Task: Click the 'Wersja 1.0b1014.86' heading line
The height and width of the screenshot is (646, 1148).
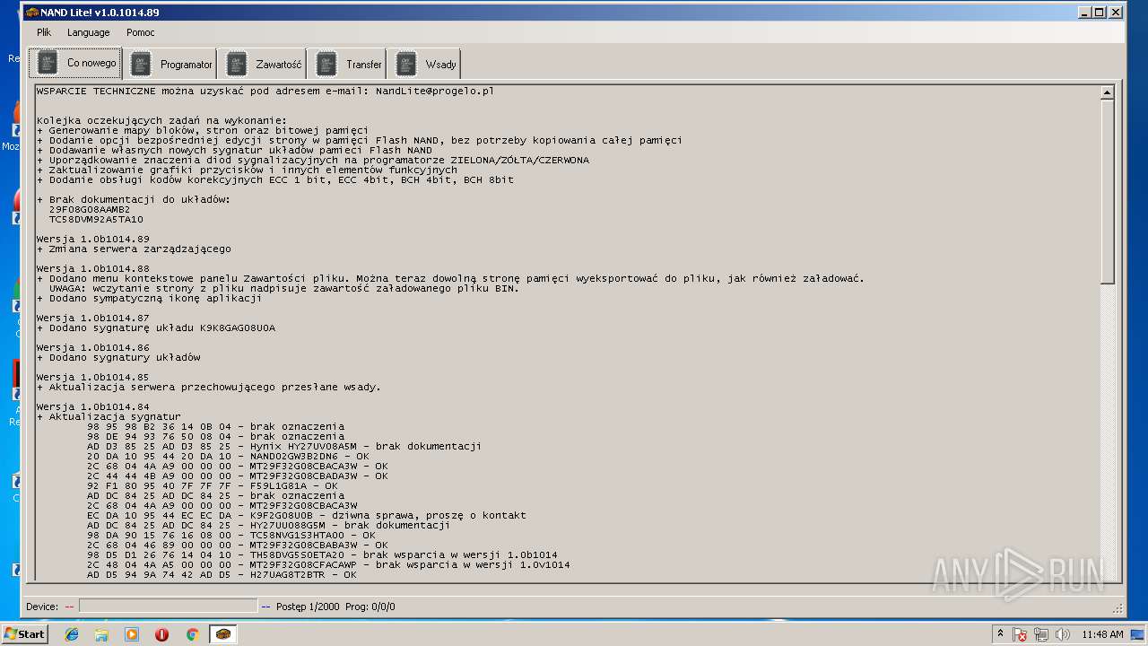Action: coord(93,348)
